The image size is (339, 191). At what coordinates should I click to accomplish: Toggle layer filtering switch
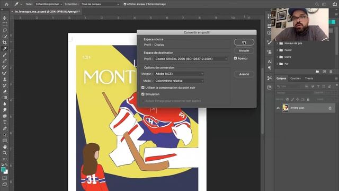pyautogui.click(x=337, y=85)
